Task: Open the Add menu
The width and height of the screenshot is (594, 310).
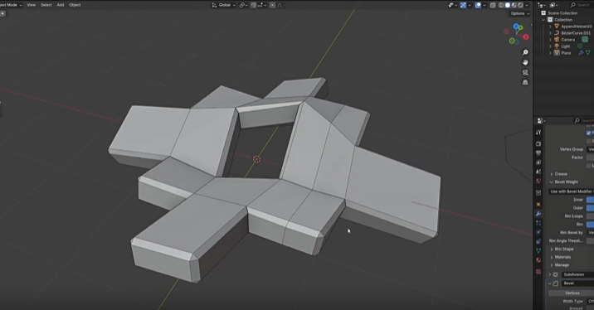Action: click(x=61, y=5)
